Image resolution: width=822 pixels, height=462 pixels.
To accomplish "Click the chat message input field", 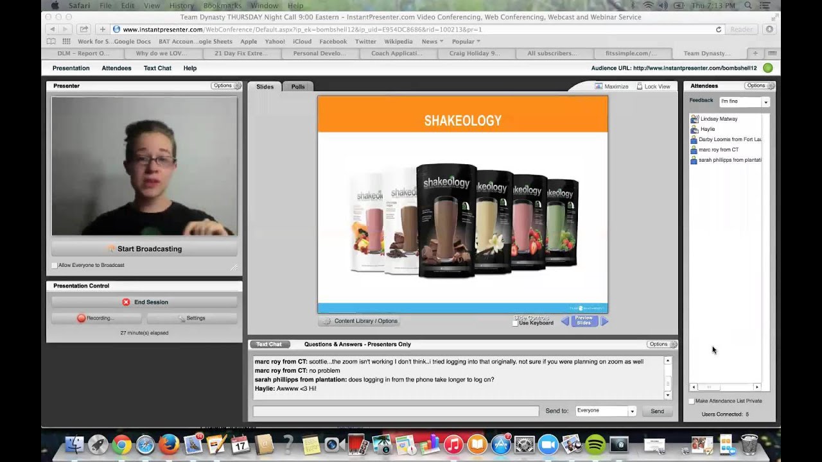I will click(396, 411).
